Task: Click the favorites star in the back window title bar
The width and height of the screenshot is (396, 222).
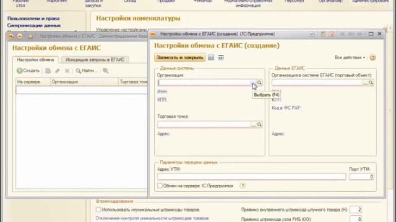Action: pos(30,37)
